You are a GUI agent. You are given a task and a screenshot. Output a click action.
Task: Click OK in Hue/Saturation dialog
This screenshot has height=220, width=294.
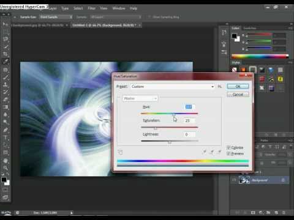pyautogui.click(x=238, y=86)
